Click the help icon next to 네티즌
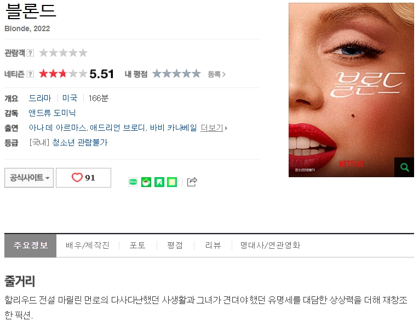This screenshot has height=321, width=419. (x=31, y=74)
